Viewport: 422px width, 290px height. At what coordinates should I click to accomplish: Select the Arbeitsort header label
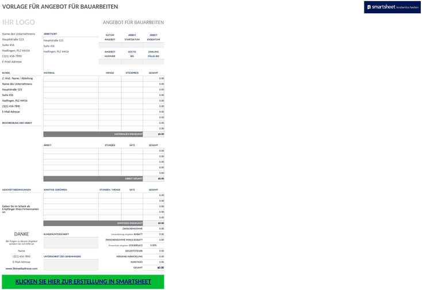pos(51,34)
